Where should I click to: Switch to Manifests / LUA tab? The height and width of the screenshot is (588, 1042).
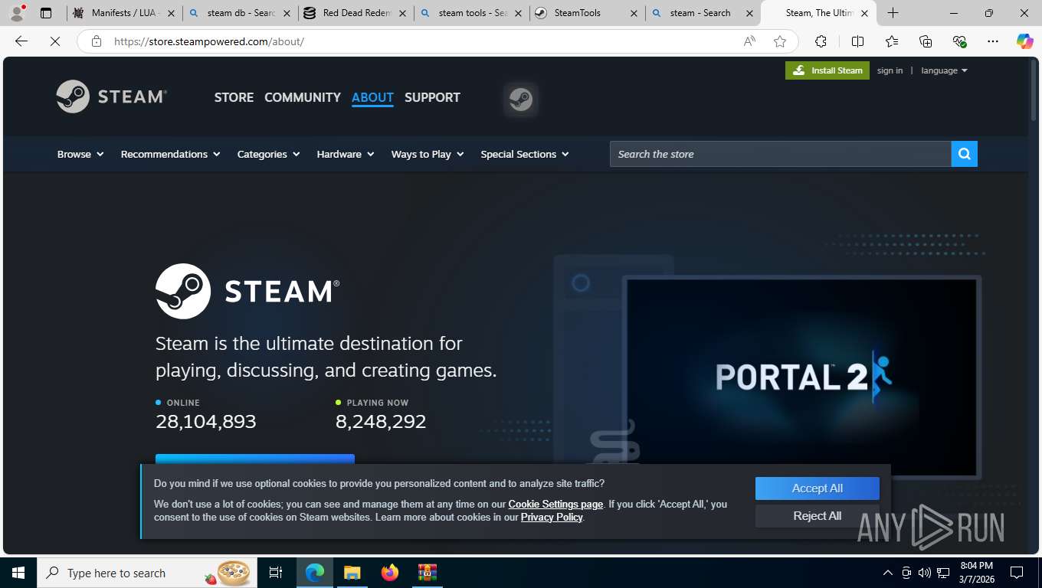click(125, 13)
